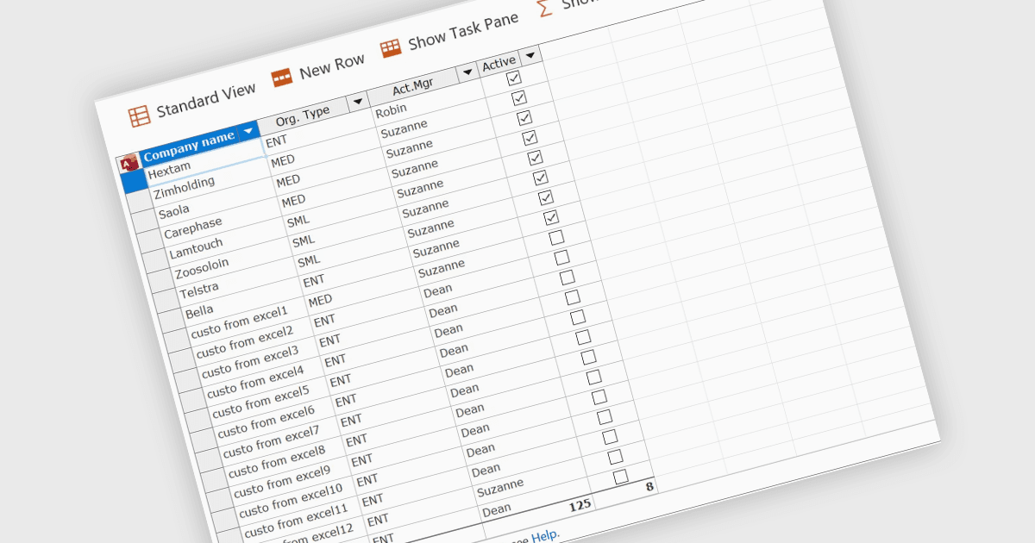Uncheck Active for Lamtouch
This screenshot has width=1035, height=543.
coord(535,158)
